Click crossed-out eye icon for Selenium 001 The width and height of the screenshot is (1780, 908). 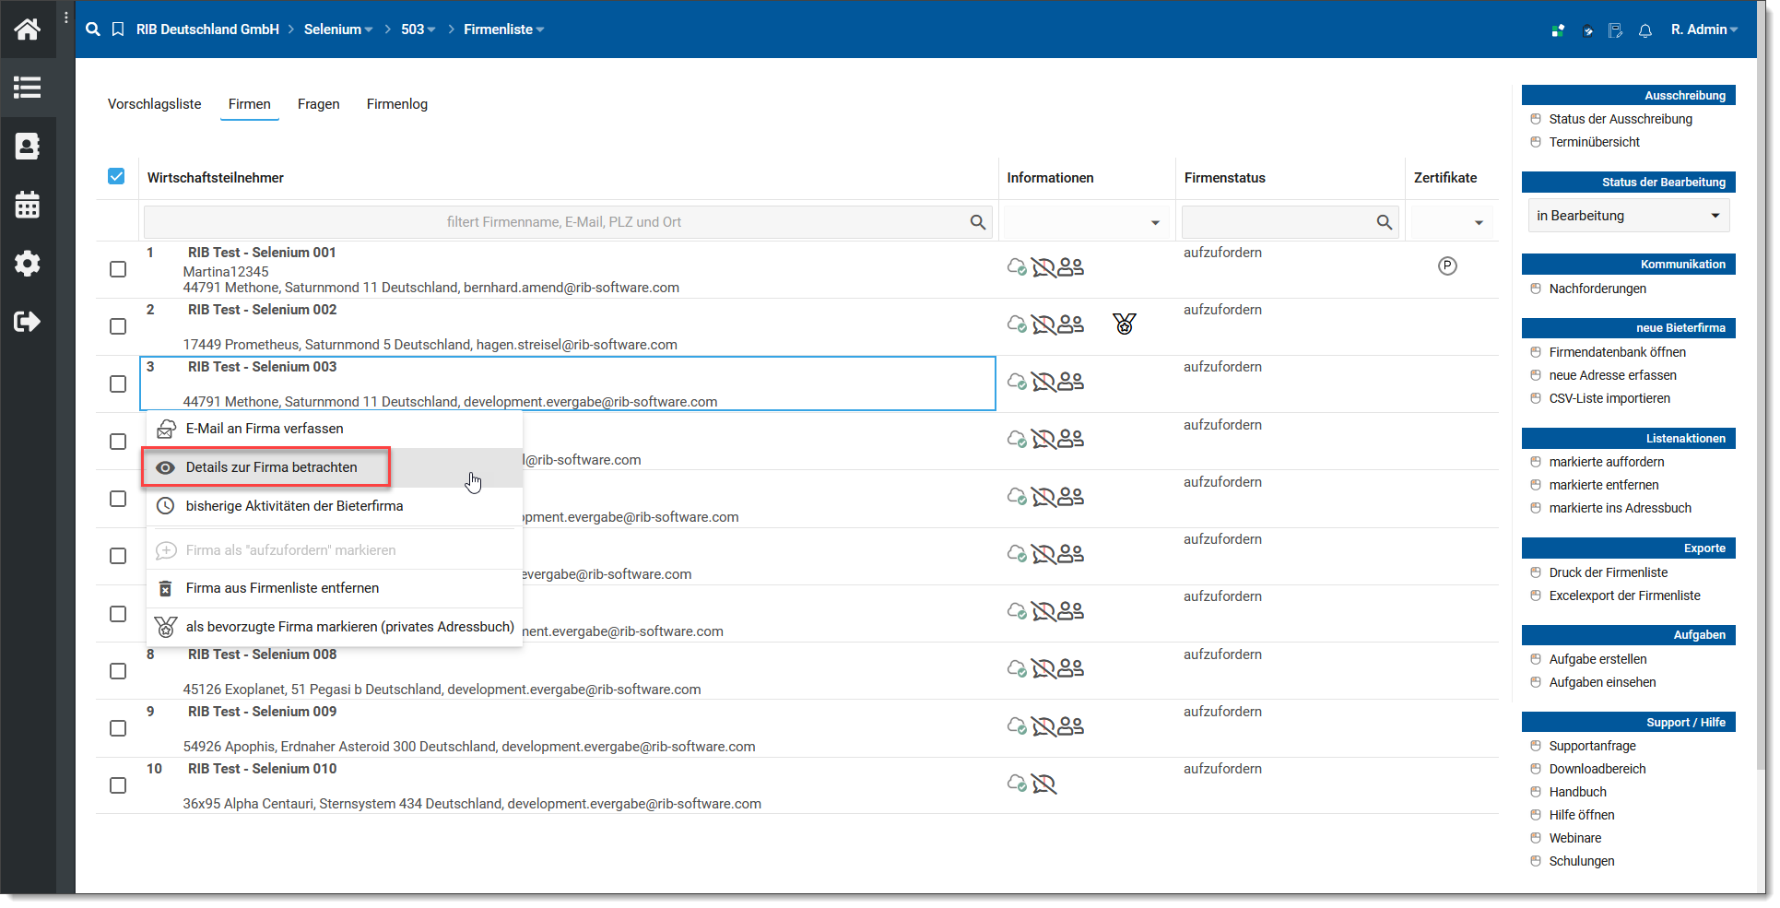coord(1043,267)
